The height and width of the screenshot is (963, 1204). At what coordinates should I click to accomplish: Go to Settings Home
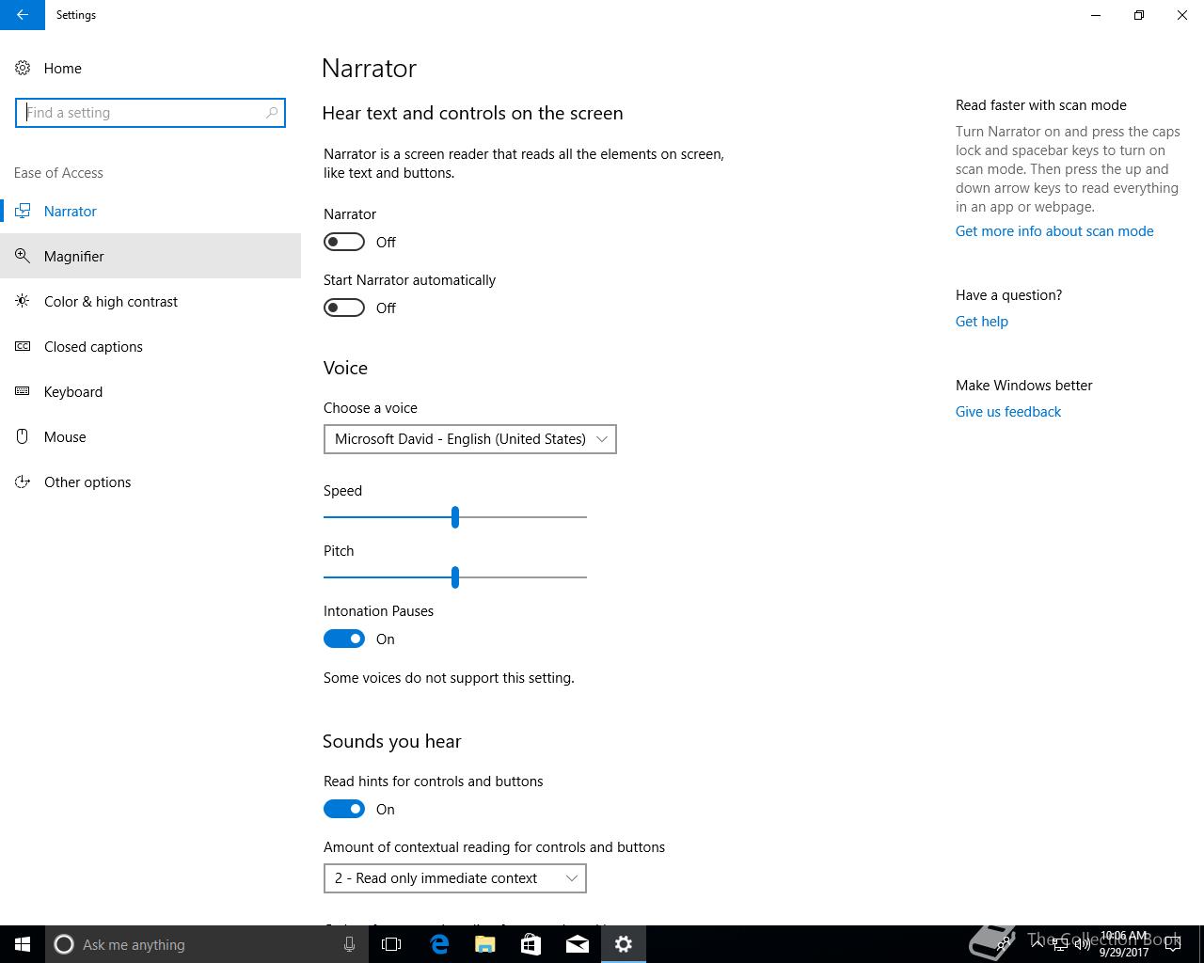point(150,68)
